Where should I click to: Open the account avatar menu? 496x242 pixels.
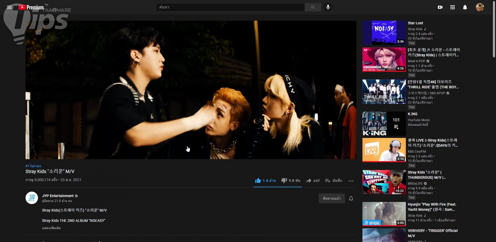[x=480, y=7]
